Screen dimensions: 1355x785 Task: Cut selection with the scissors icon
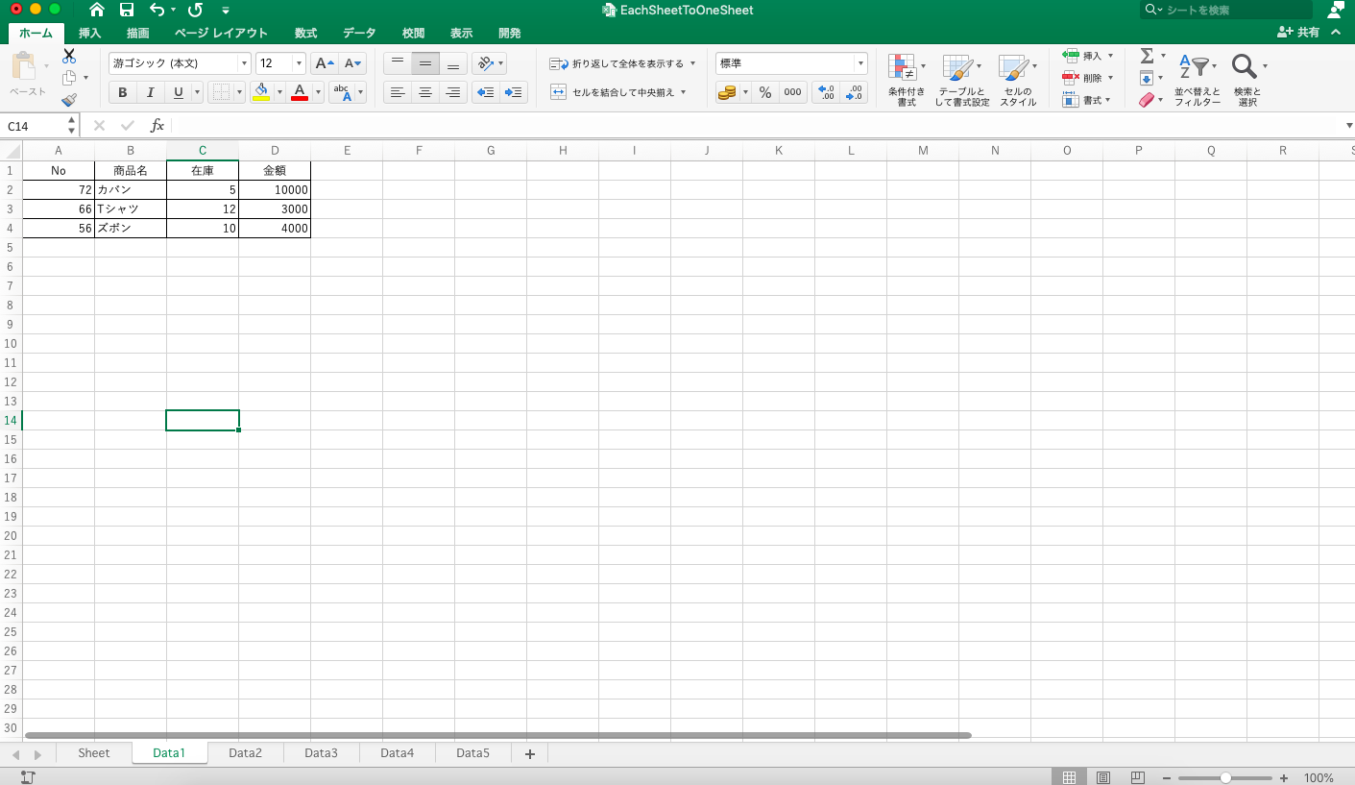[x=69, y=56]
